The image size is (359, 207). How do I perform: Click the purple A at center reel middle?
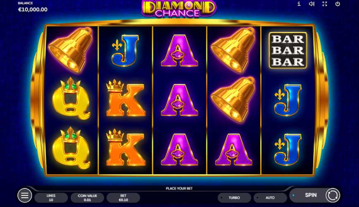[x=179, y=100]
